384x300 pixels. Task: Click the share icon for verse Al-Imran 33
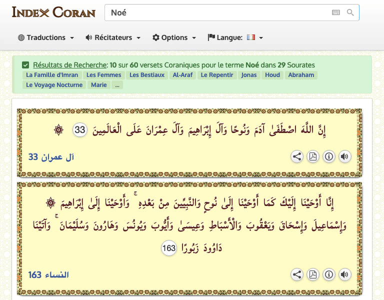[x=297, y=156]
